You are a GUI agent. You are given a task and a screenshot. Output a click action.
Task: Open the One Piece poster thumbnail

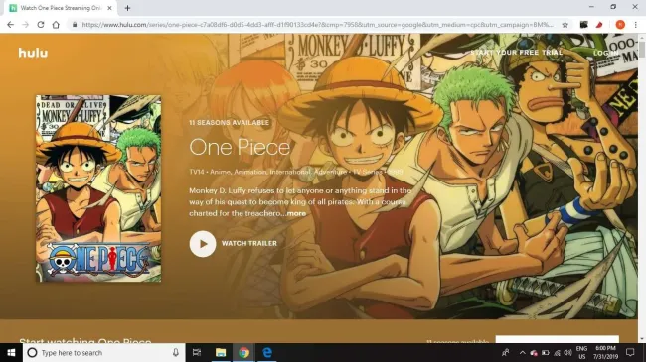coord(98,188)
